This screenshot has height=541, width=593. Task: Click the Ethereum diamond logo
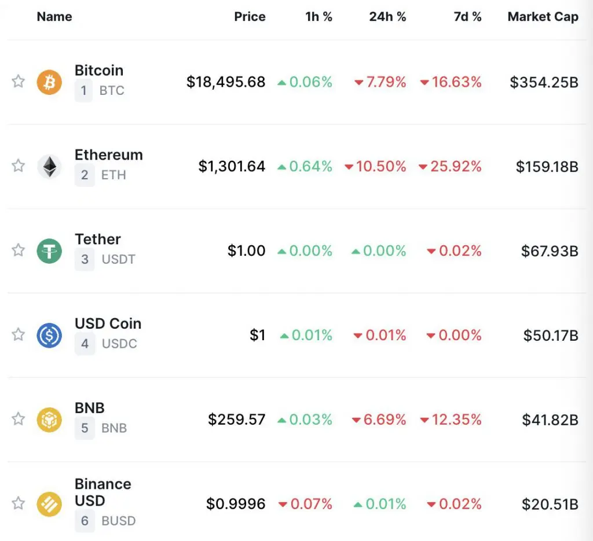pos(49,166)
